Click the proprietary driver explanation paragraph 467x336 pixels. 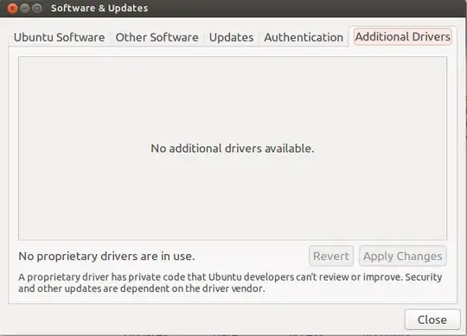(230, 282)
